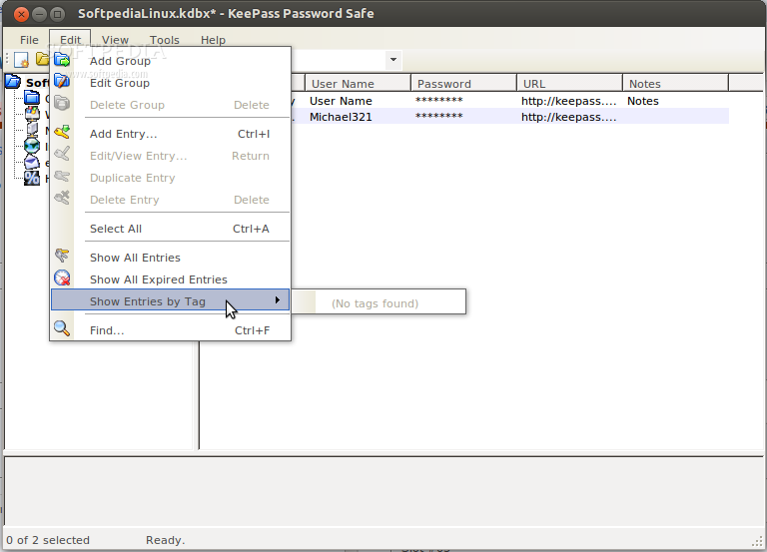Choose Add Entry... menu item
This screenshot has width=767, height=552.
(171, 134)
